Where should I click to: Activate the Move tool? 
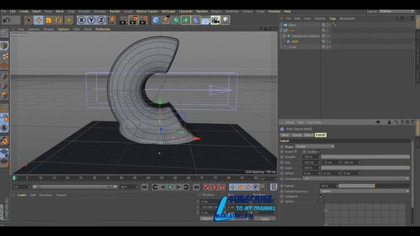(38, 20)
